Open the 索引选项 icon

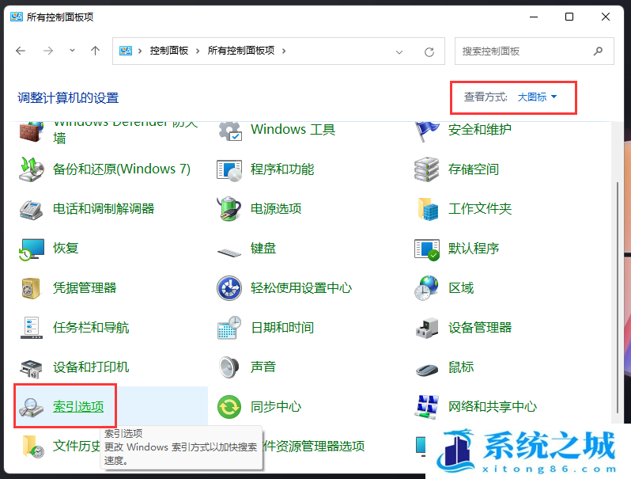32,407
